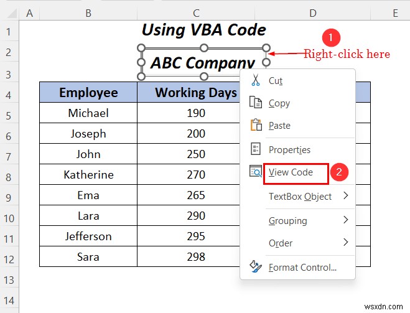Viewport: 410px width, 313px height.
Task: Open Format Control dialog entry
Action: (297, 267)
